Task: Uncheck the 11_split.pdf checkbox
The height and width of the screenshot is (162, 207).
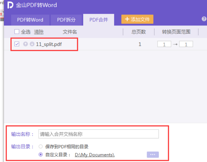Action: coord(17,44)
